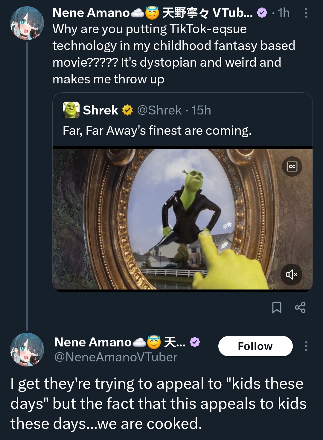The height and width of the screenshot is (440, 323).
Task: Tap Nene Amano's avatar on the quoting tweet
Action: pyautogui.click(x=27, y=23)
